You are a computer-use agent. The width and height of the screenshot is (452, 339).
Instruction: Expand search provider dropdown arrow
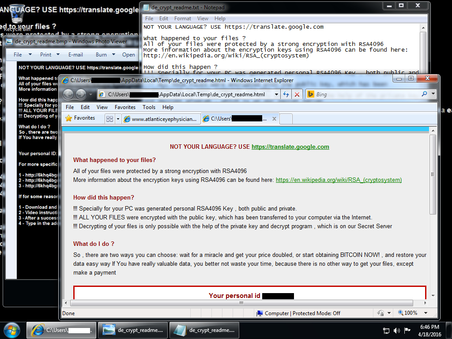click(433, 94)
